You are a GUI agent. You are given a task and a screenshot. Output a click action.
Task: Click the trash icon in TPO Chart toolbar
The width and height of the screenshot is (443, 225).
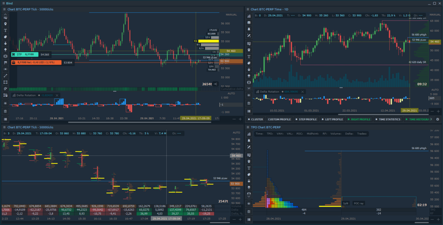pos(249,212)
